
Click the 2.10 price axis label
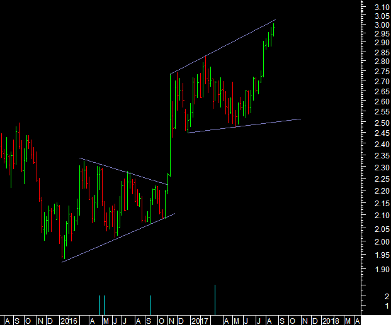(382, 216)
